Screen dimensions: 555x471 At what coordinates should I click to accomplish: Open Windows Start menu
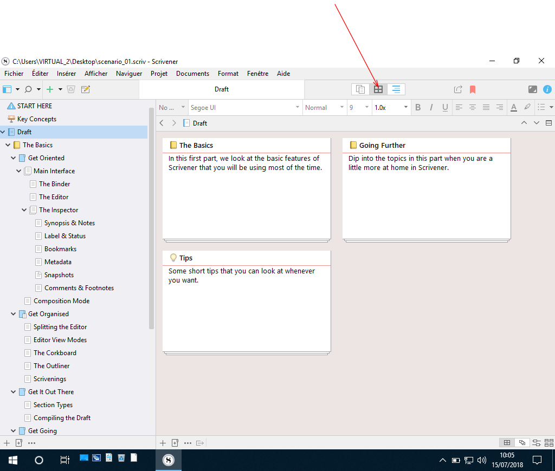13,460
